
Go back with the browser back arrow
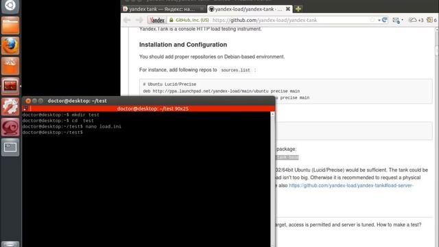click(127, 20)
